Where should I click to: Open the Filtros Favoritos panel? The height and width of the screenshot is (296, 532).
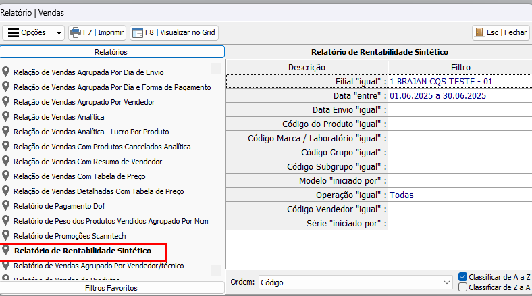[112, 288]
